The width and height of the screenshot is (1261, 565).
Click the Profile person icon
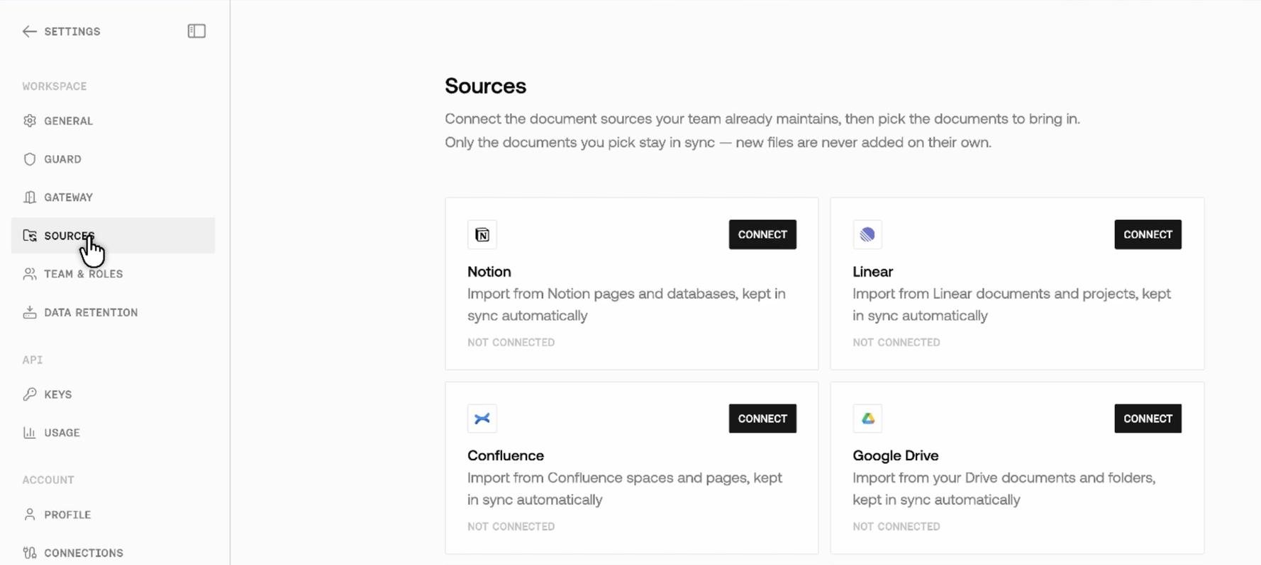(30, 514)
